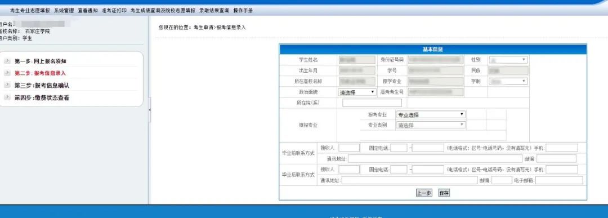The height and width of the screenshot is (218, 608).
Task: Open the 操作手册 menu item
Action: point(243,11)
